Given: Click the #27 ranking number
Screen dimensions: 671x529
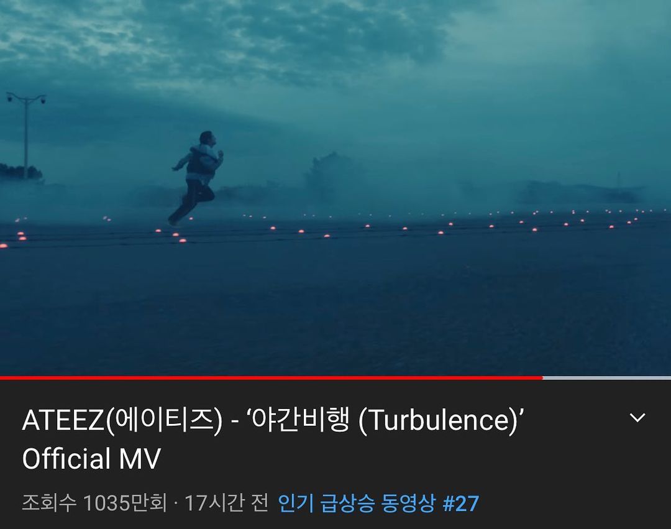Looking at the screenshot, I should 461,504.
